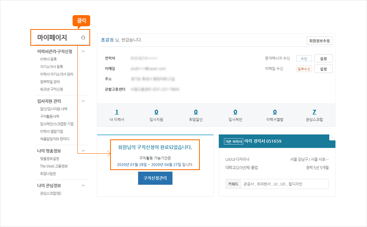
Task: Click the home icon beside 마이페이지
Action: (83, 37)
